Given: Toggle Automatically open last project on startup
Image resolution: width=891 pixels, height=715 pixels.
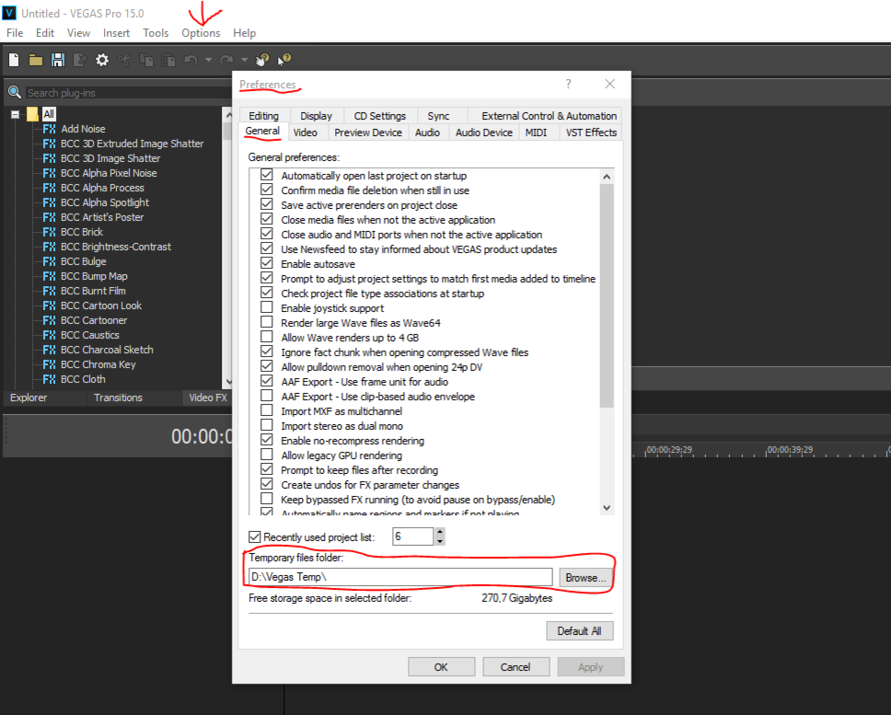Looking at the screenshot, I should 267,175.
